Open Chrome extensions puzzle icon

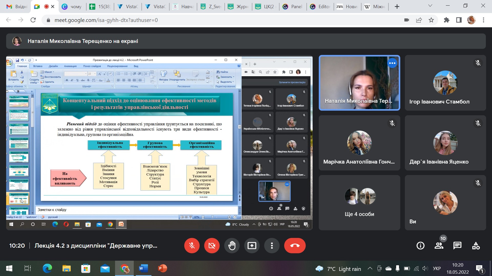[447, 20]
